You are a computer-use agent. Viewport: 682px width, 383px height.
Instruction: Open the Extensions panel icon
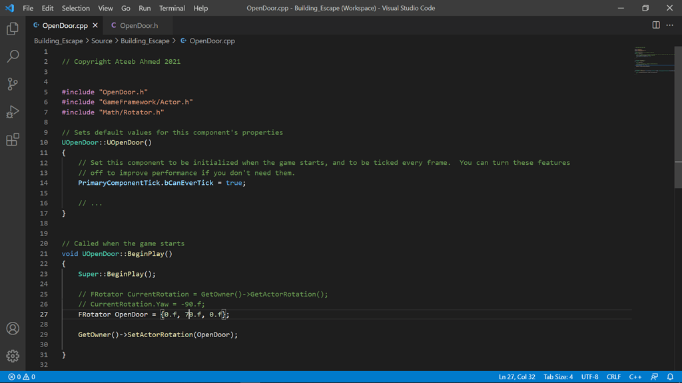click(13, 140)
